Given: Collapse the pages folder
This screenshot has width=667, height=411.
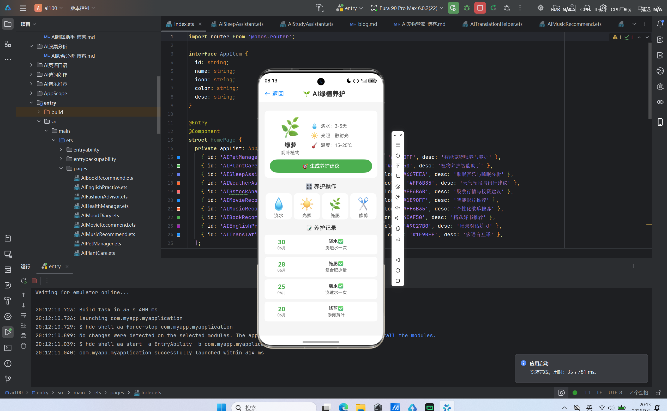Looking at the screenshot, I should point(61,168).
